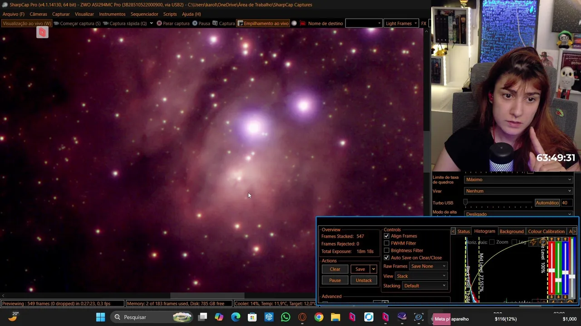Click the histogram reset stretch icon

point(543,242)
